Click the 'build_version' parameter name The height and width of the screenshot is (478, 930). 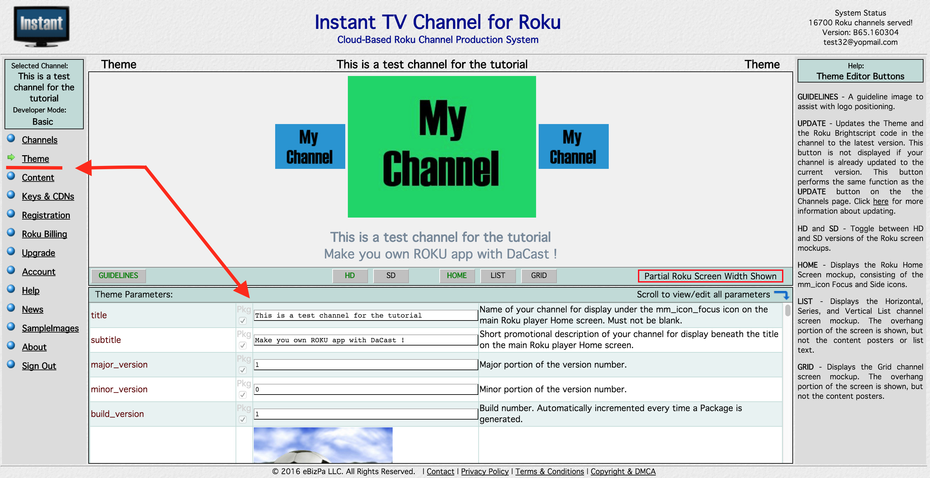pos(117,414)
